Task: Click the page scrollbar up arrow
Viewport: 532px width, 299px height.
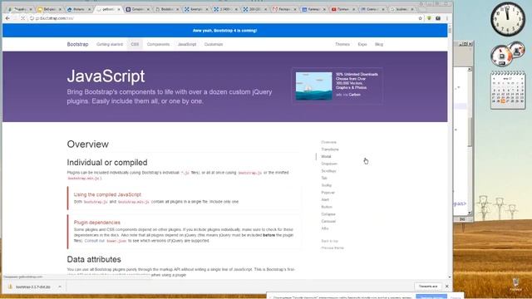Action: click(x=450, y=26)
